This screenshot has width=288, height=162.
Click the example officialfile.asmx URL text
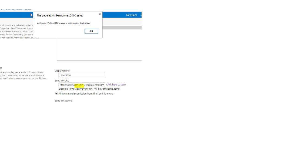(x=89, y=89)
